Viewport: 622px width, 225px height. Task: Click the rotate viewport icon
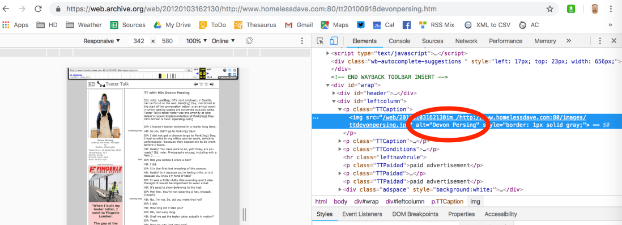click(249, 41)
